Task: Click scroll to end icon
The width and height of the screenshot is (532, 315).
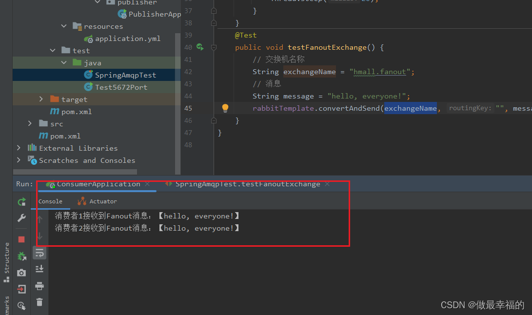Action: click(x=39, y=269)
